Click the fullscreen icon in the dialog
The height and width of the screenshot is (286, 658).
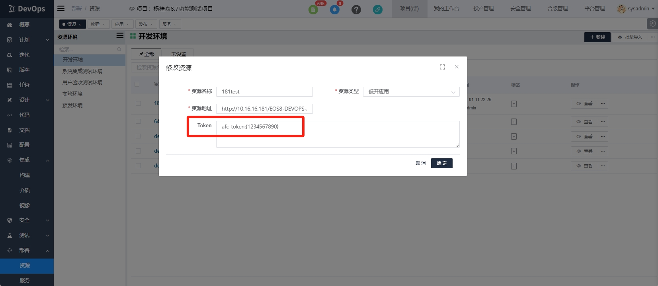click(442, 67)
